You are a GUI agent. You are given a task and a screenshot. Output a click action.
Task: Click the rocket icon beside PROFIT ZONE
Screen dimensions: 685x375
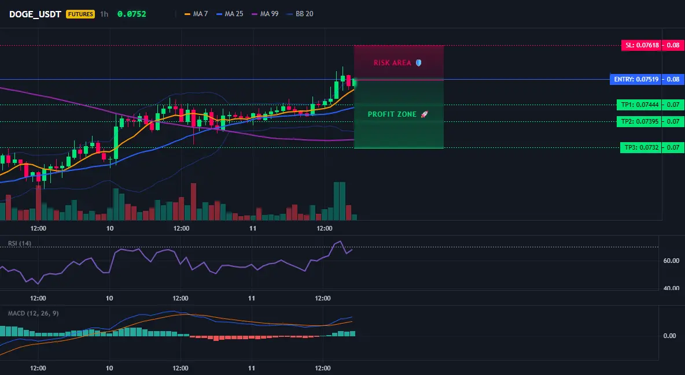[424, 114]
